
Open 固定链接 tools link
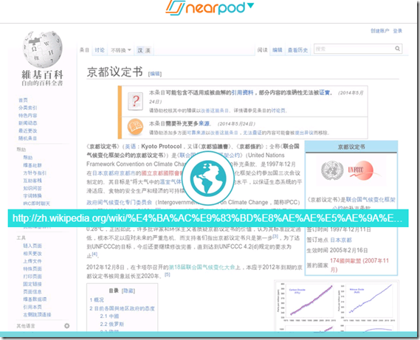pyautogui.click(x=32, y=284)
